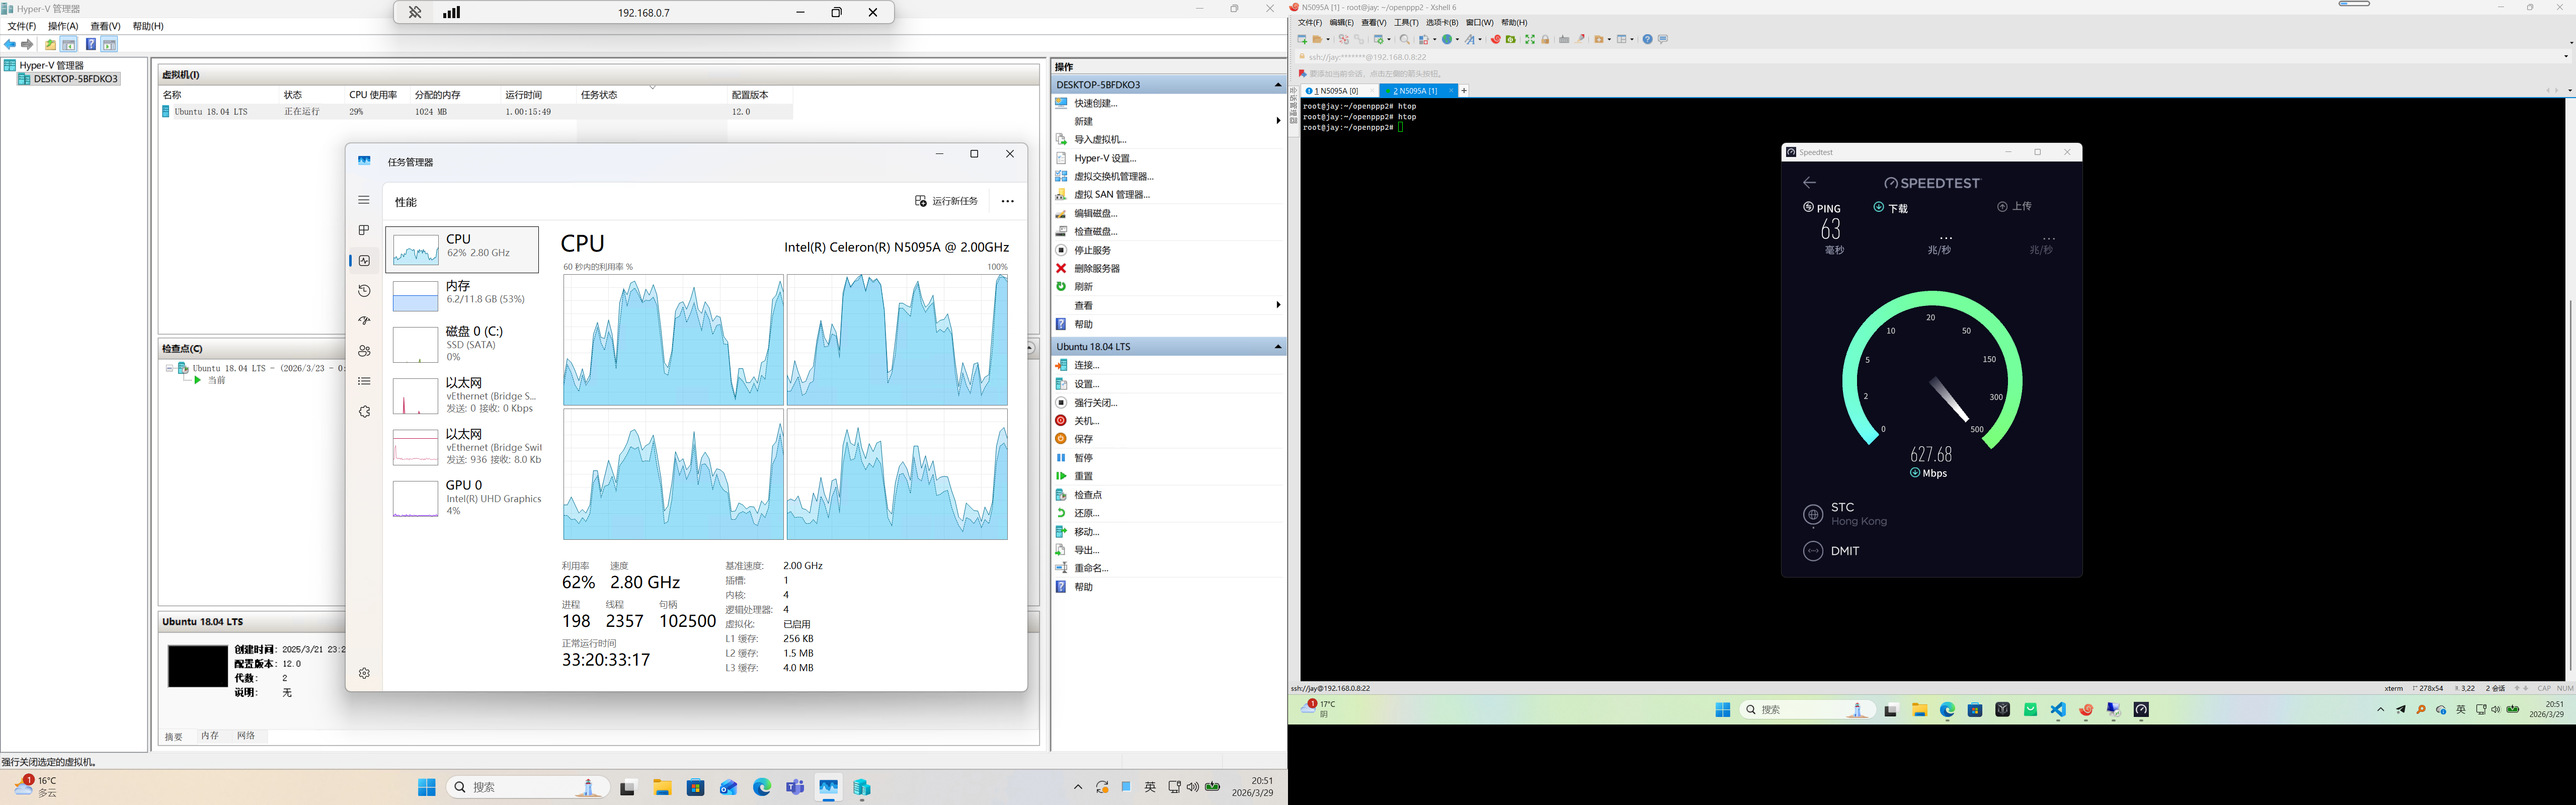Open Task Manager hamburger navigation menu

point(364,200)
